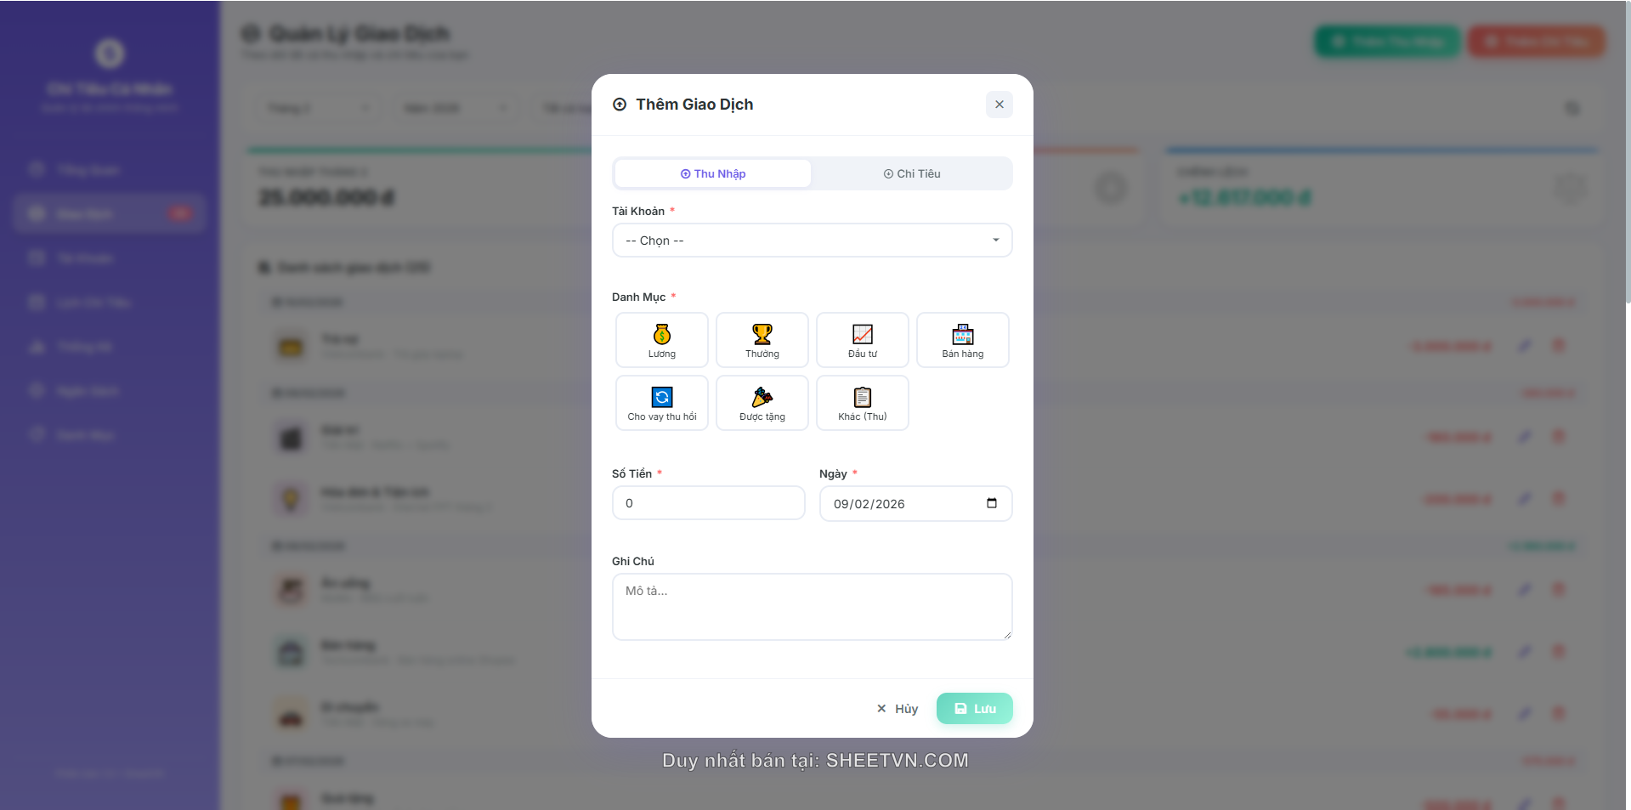Open the Tài Khoản account dropdown
The width and height of the screenshot is (1631, 810).
tap(811, 241)
